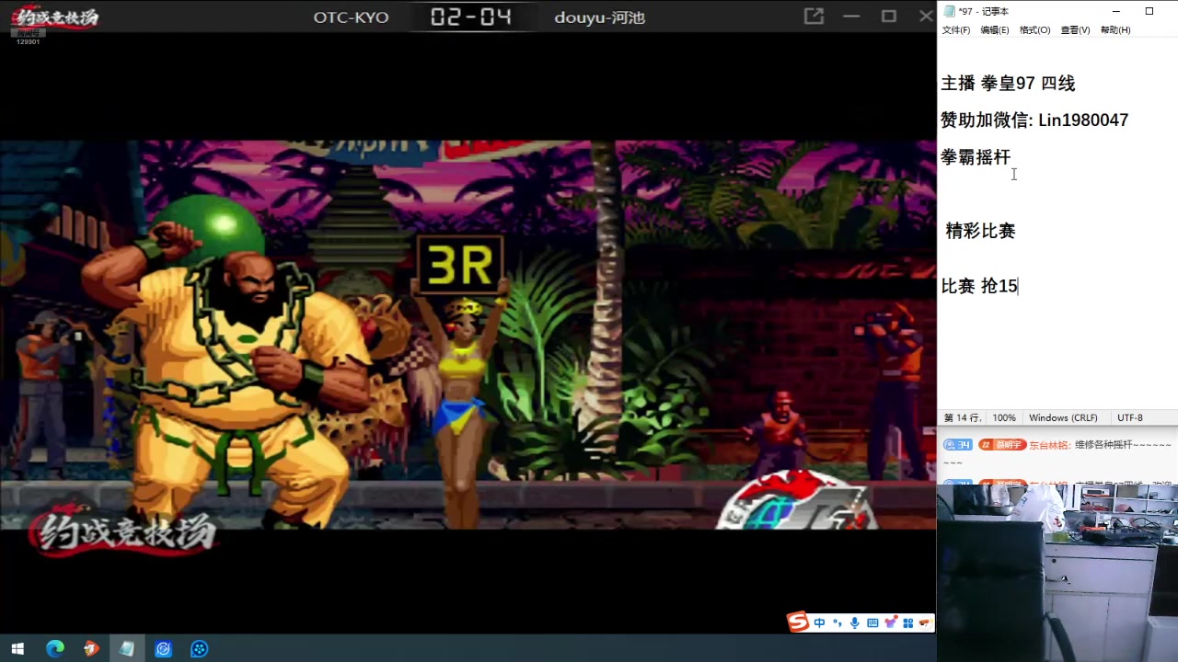
Task: Click the 02-04 score display
Action: tap(470, 17)
